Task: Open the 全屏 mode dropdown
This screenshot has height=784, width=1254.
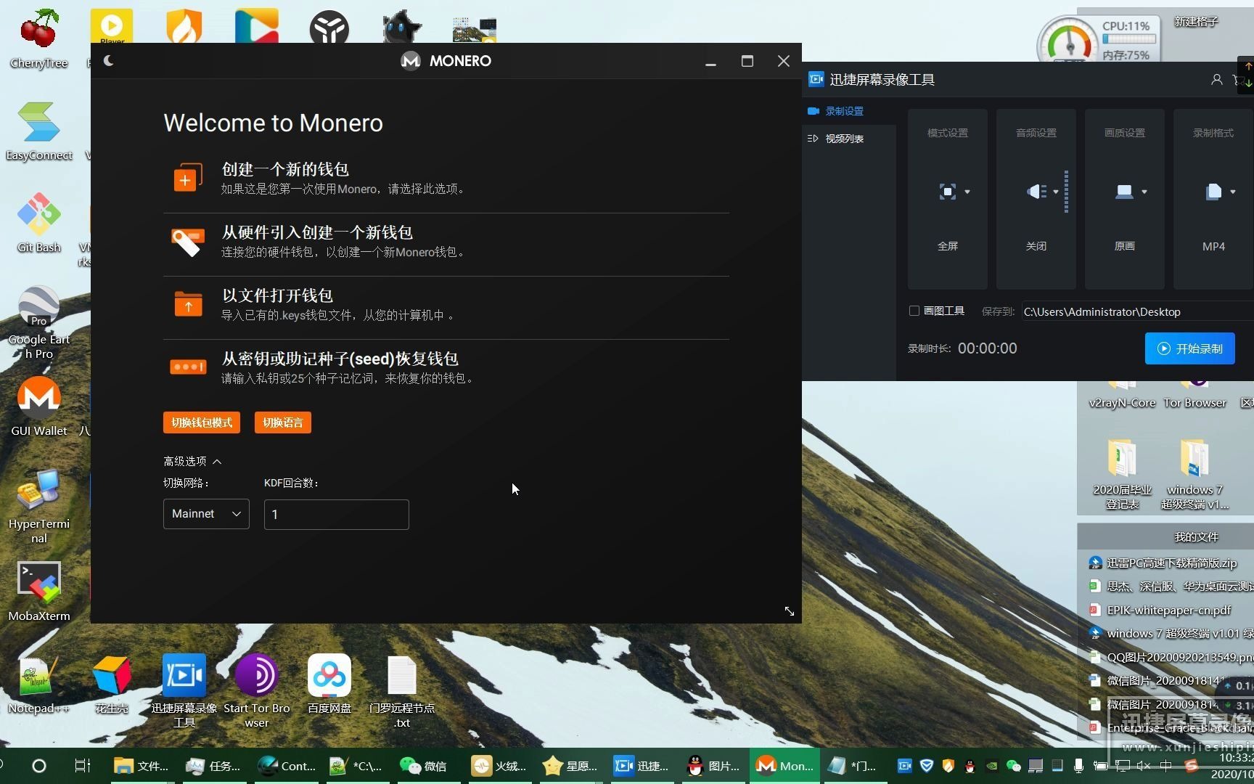Action: click(x=954, y=192)
